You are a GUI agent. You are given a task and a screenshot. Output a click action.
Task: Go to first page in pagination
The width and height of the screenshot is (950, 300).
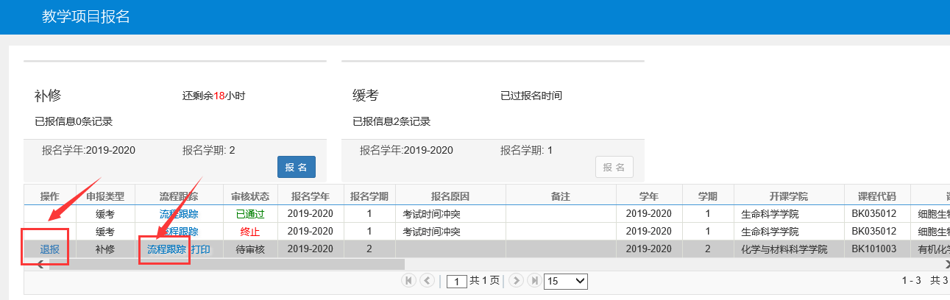(408, 280)
